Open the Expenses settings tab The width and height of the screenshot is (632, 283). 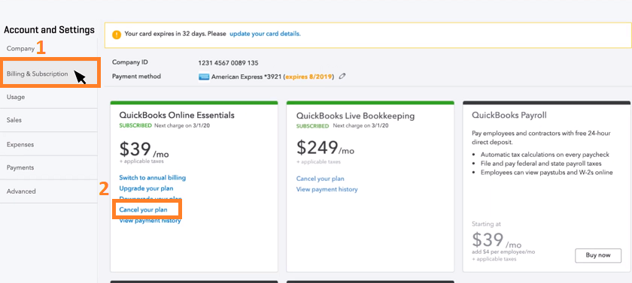click(20, 144)
